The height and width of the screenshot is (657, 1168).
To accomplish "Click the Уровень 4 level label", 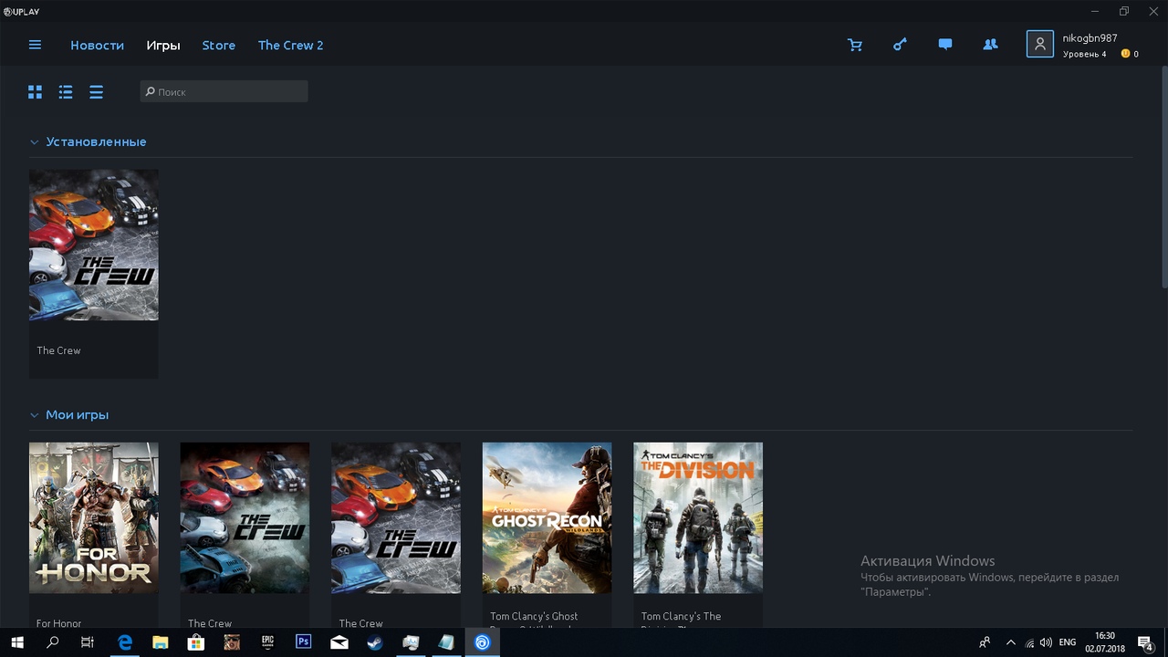I will 1084,54.
